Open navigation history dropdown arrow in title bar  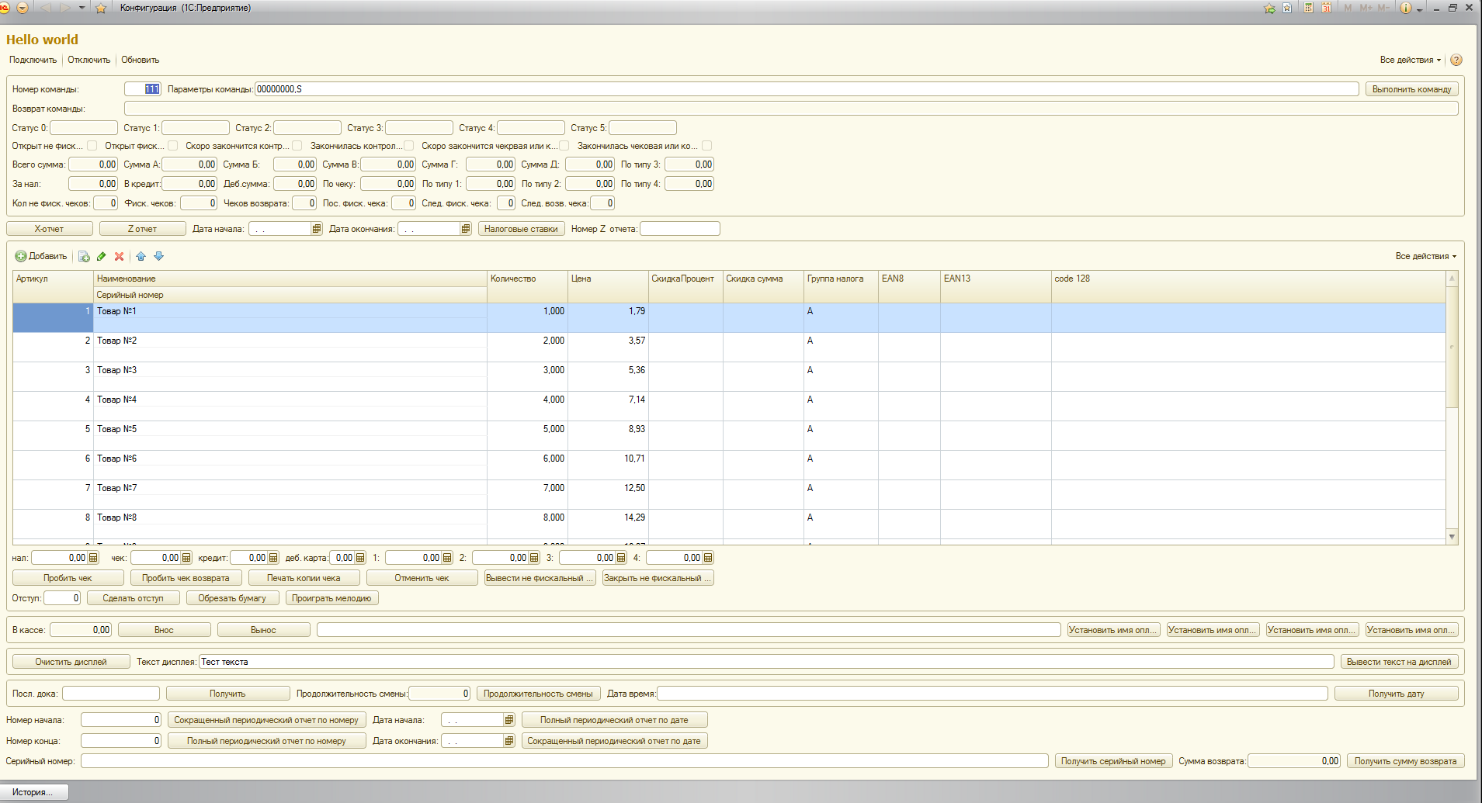click(82, 8)
